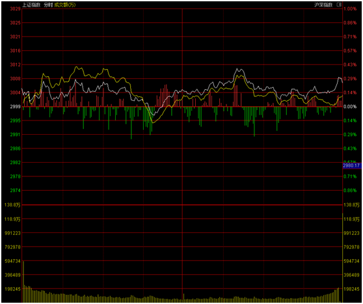
Task: Click the small panel icon beside 沪深指数
Action: coord(339,5)
